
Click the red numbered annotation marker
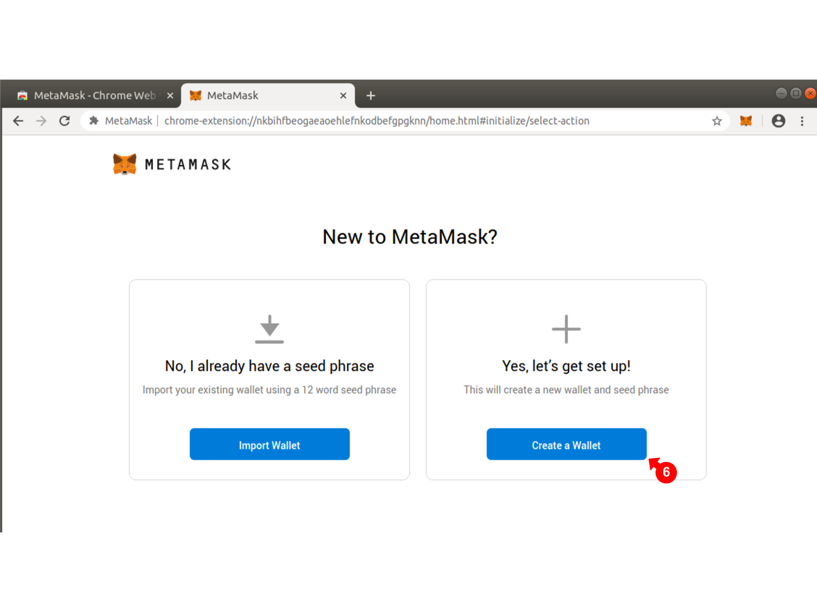pos(666,472)
